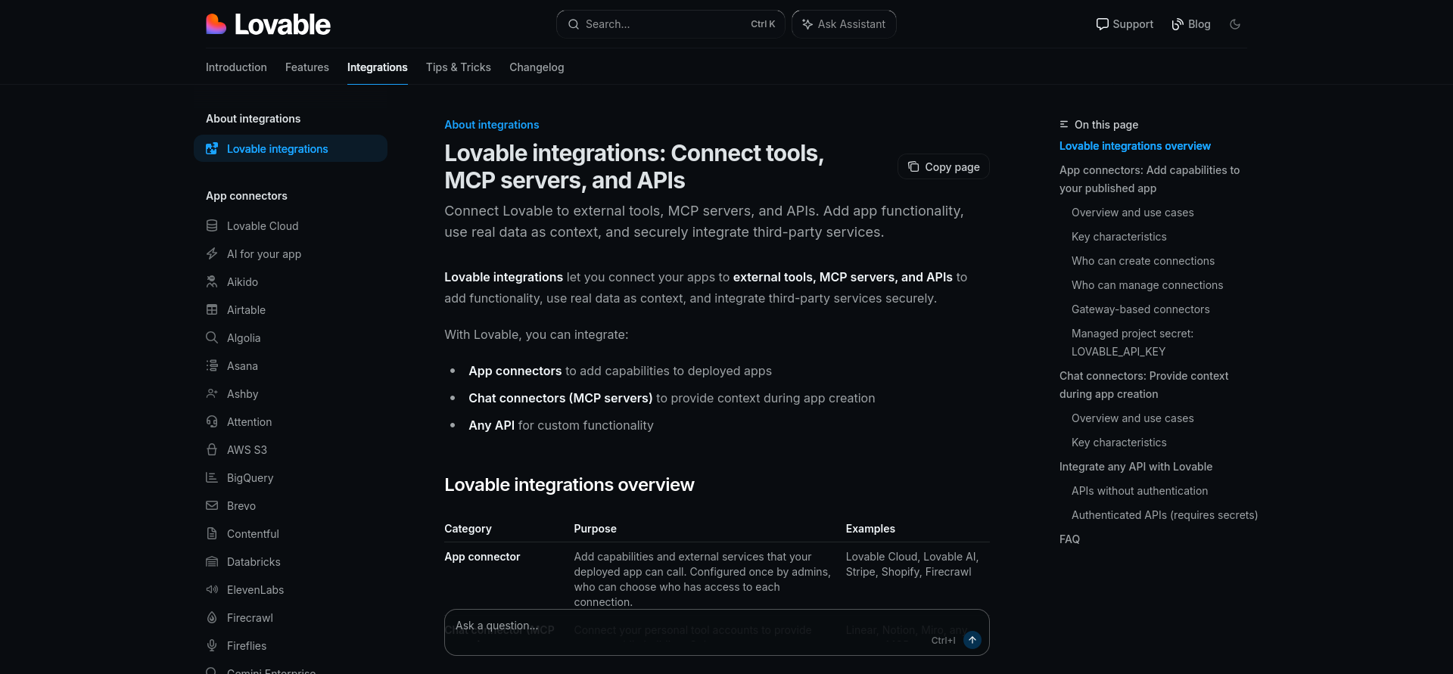
Task: Click the Asana list icon
Action: (x=212, y=365)
